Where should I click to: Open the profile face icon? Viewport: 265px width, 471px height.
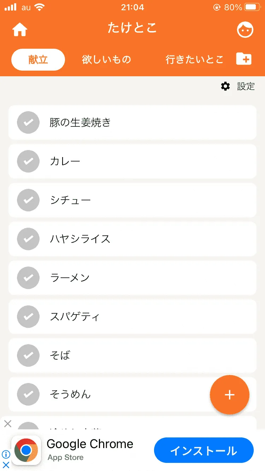[x=245, y=30]
